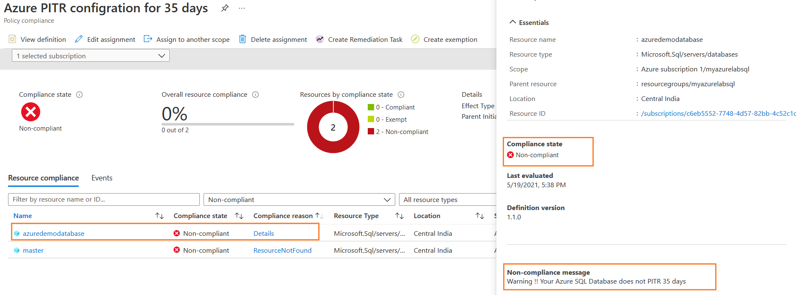796x295 pixels.
Task: Collapse the Essentials section
Action: pos(513,22)
